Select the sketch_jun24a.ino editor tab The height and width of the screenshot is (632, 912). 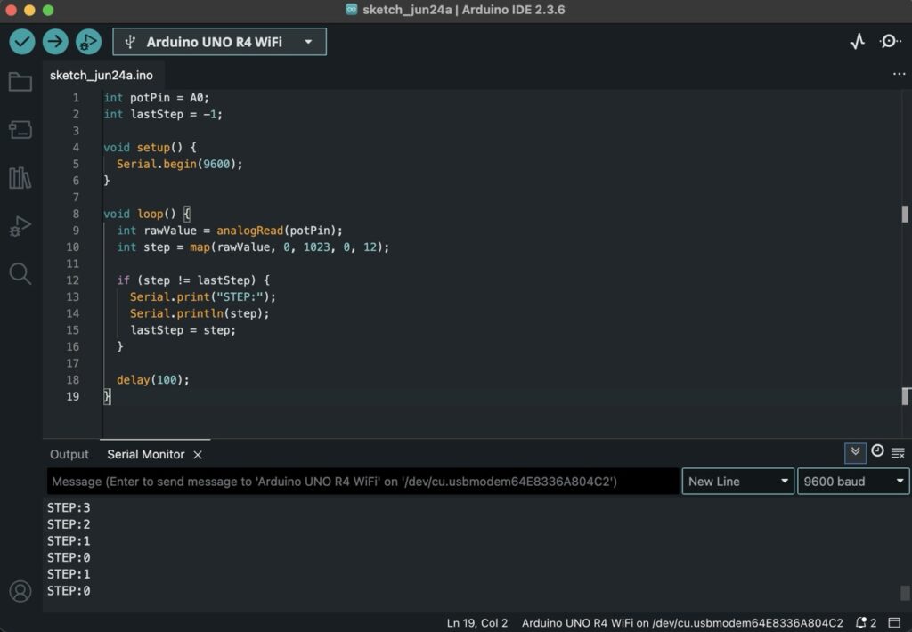(102, 75)
